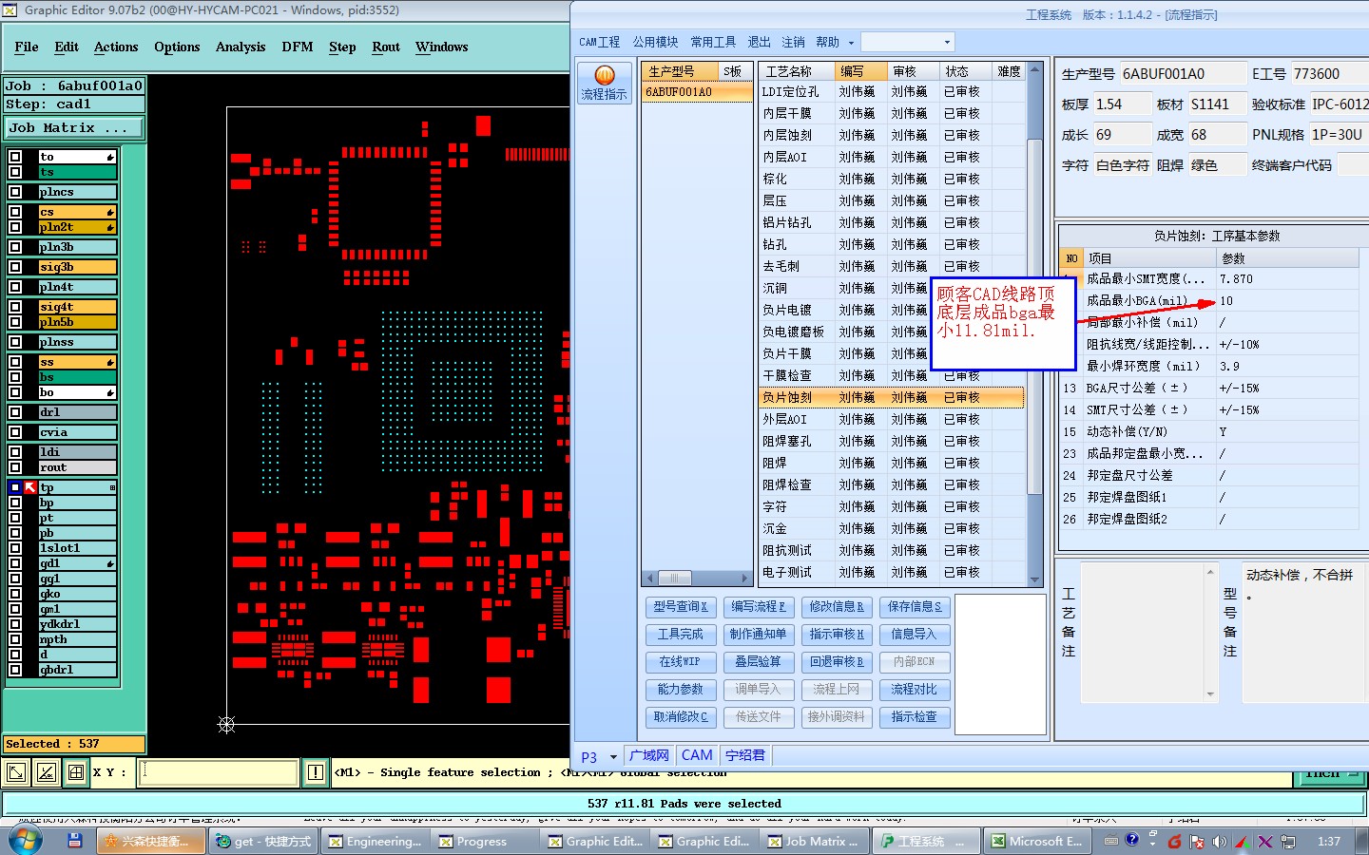Click the Job Matrix button
The width and height of the screenshot is (1369, 855).
click(75, 127)
